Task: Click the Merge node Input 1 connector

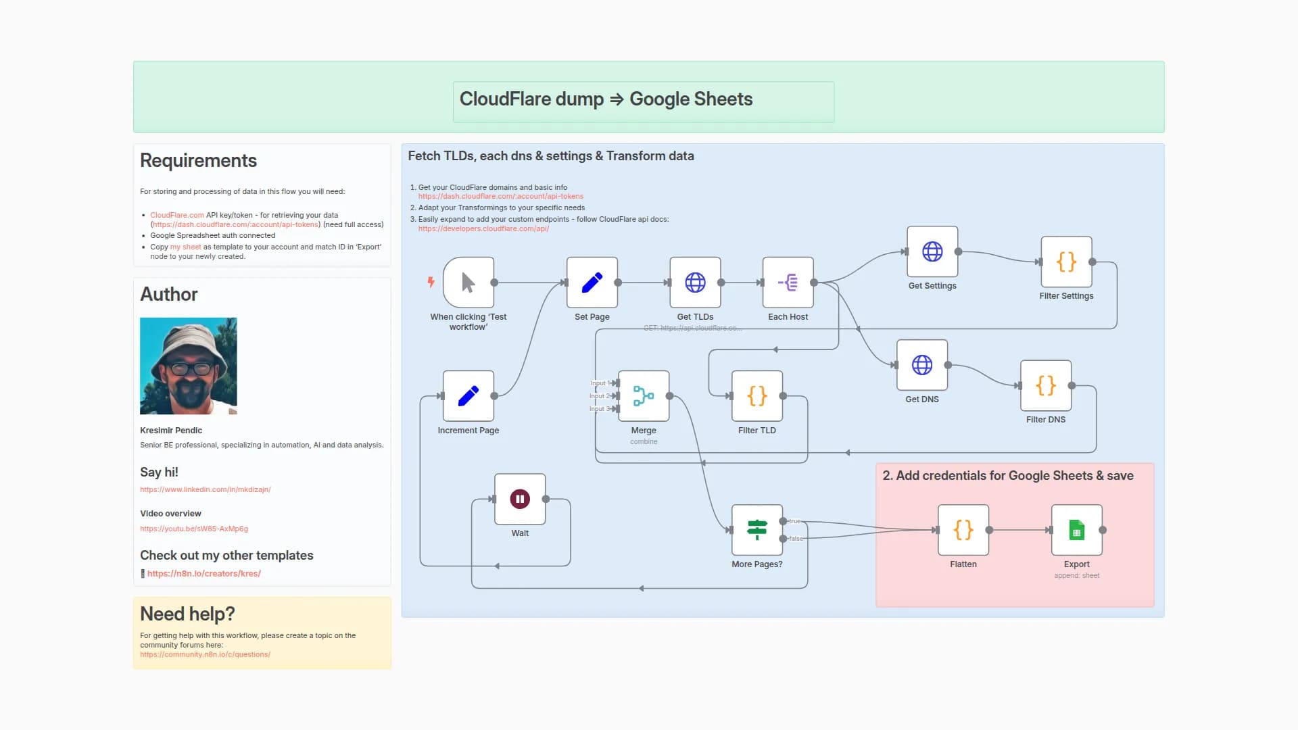Action: click(x=616, y=383)
